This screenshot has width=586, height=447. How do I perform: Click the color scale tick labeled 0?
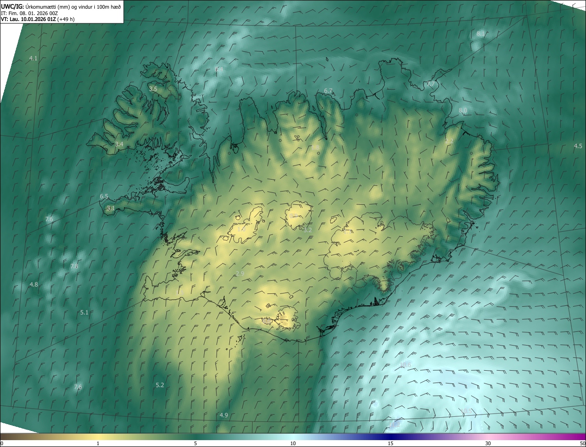2,443
